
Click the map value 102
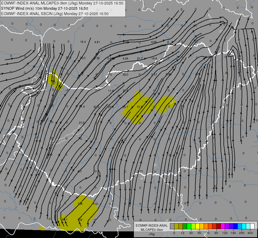(80, 220)
